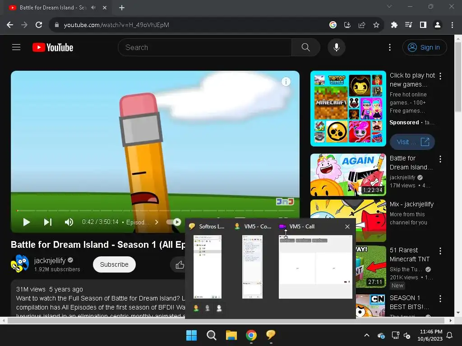This screenshot has height=346, width=462.
Task: Open media controls in Chrome toolbar
Action: click(x=408, y=25)
